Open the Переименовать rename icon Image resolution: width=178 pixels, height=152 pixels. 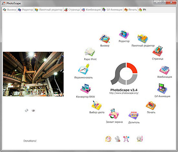(83, 69)
